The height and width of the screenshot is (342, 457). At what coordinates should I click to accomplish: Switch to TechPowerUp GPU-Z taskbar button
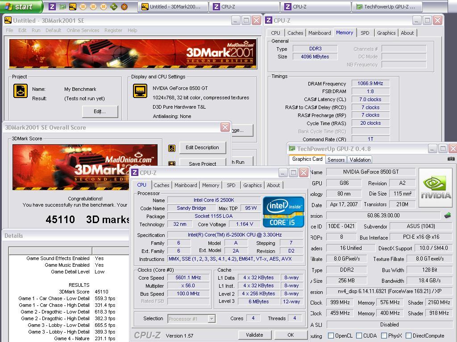point(387,7)
